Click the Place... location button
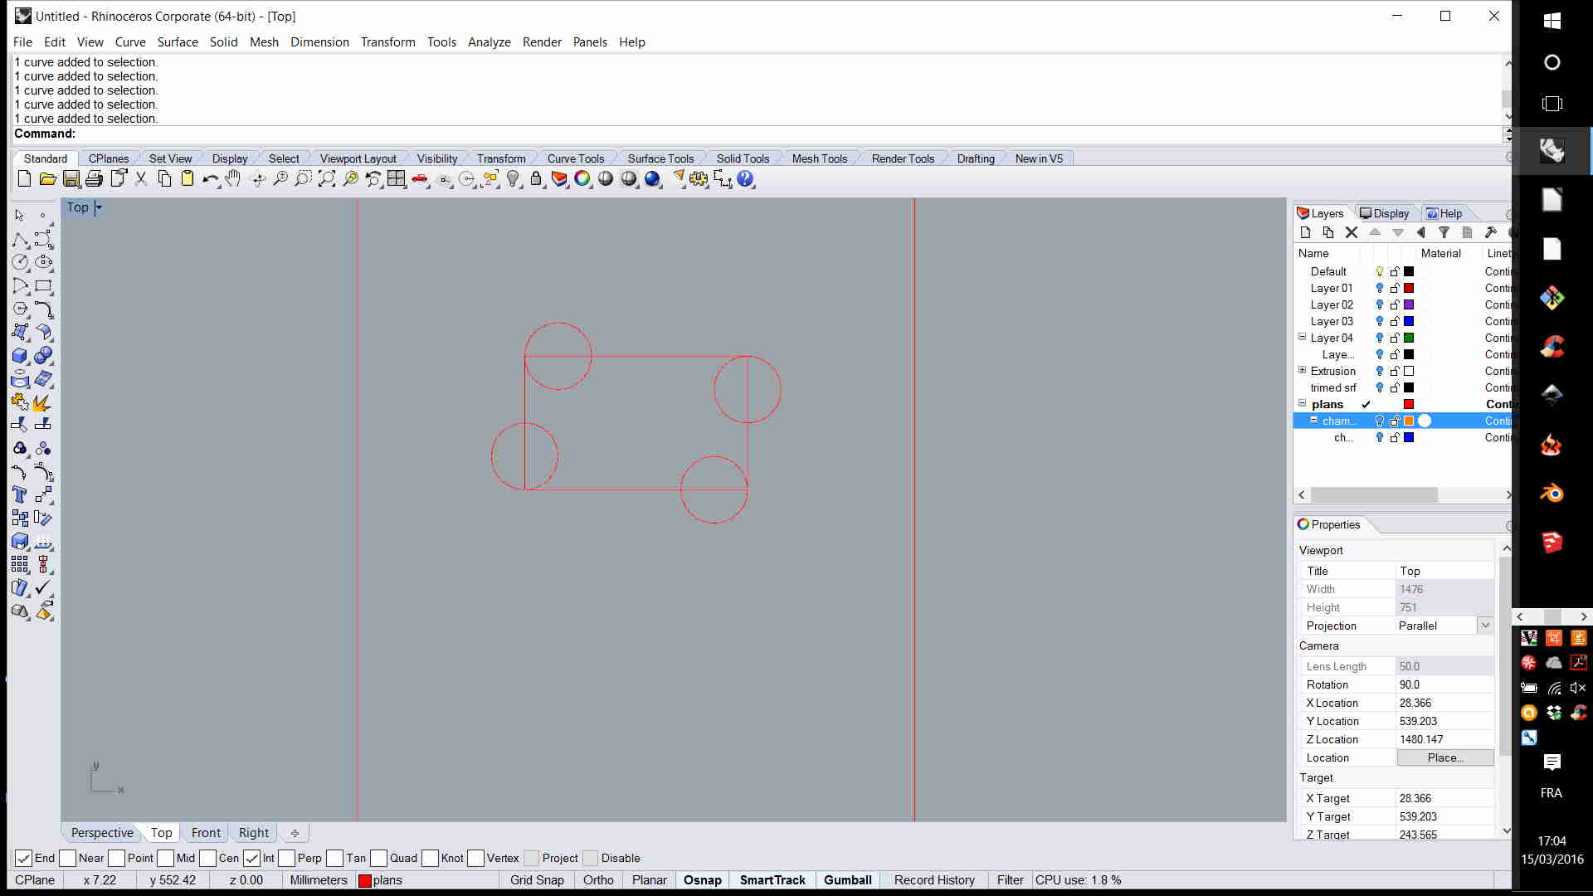The height and width of the screenshot is (896, 1593). (1444, 758)
